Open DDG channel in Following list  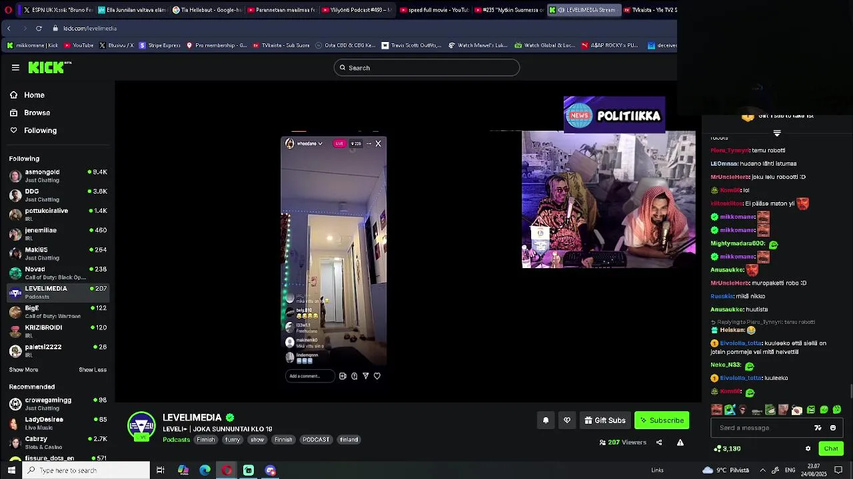[58, 195]
